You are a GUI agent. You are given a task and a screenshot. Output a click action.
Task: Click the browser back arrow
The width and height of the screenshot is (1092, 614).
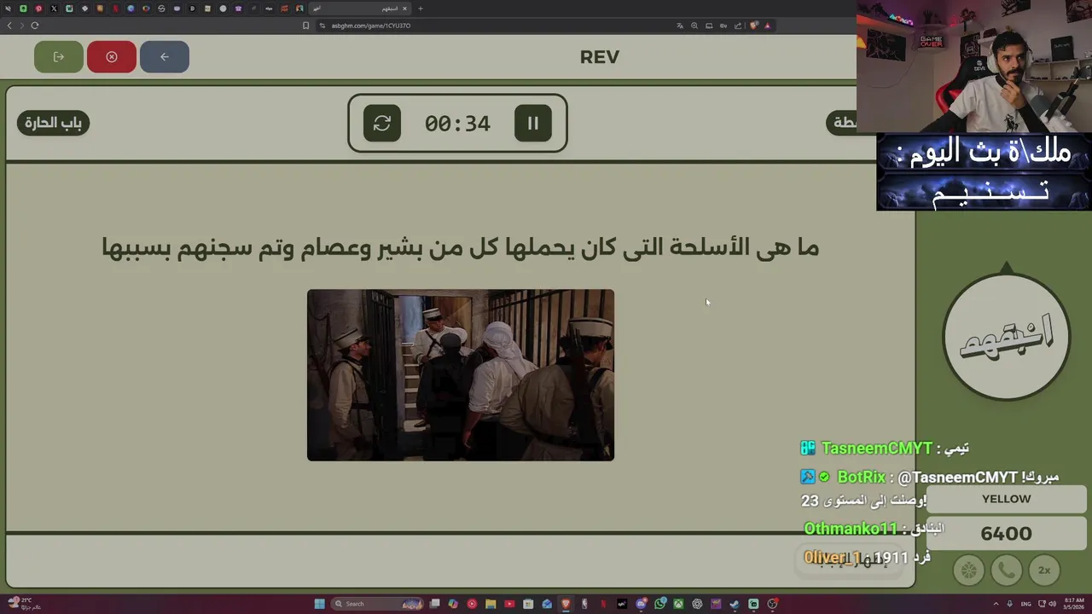9,26
